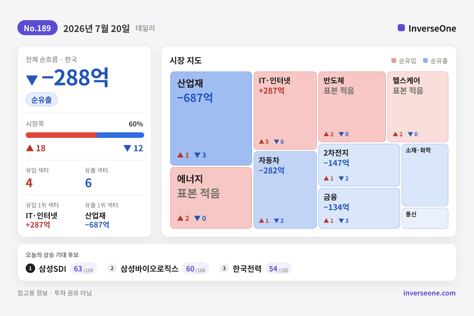Select the 산업재 −687억 treemap tile
474x316 pixels.
(211, 118)
